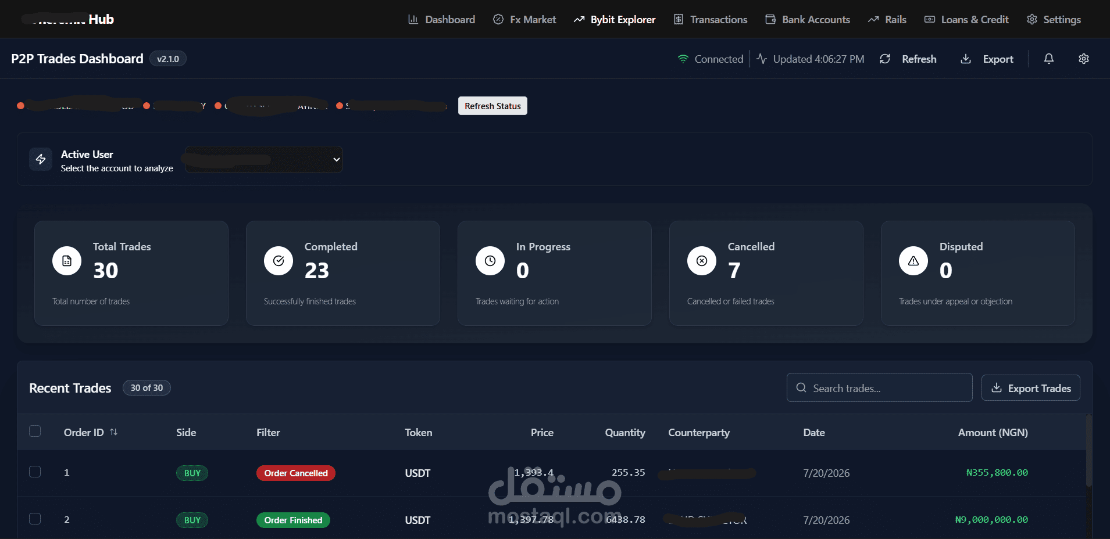Open notifications bell icon
This screenshot has width=1110, height=539.
1049,59
